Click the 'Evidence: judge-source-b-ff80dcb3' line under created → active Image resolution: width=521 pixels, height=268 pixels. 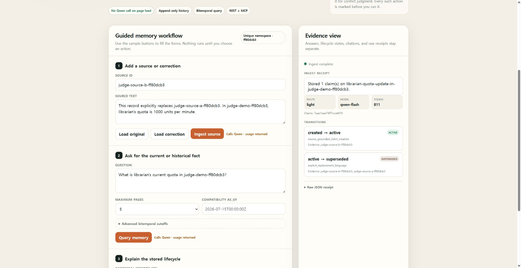click(330, 145)
